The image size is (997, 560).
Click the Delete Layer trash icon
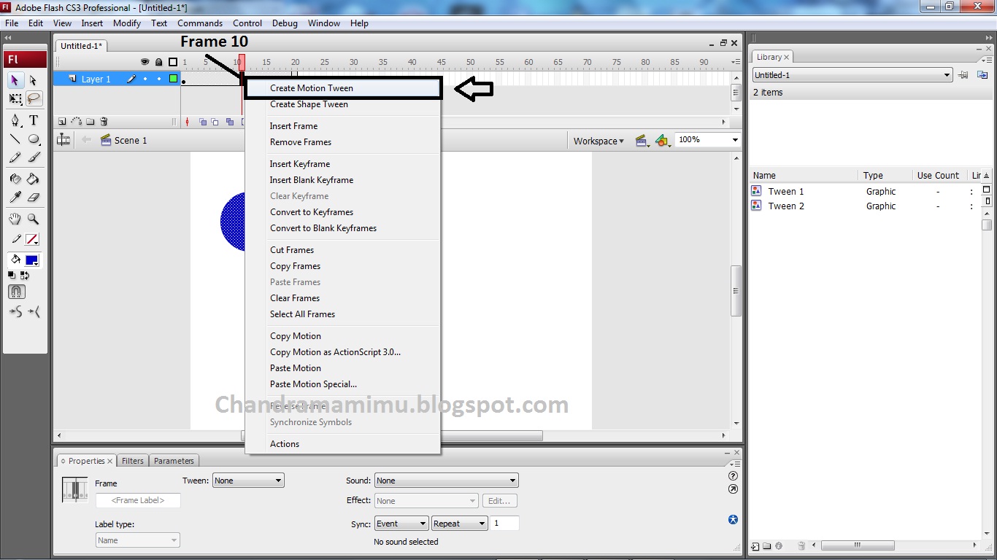click(x=104, y=122)
